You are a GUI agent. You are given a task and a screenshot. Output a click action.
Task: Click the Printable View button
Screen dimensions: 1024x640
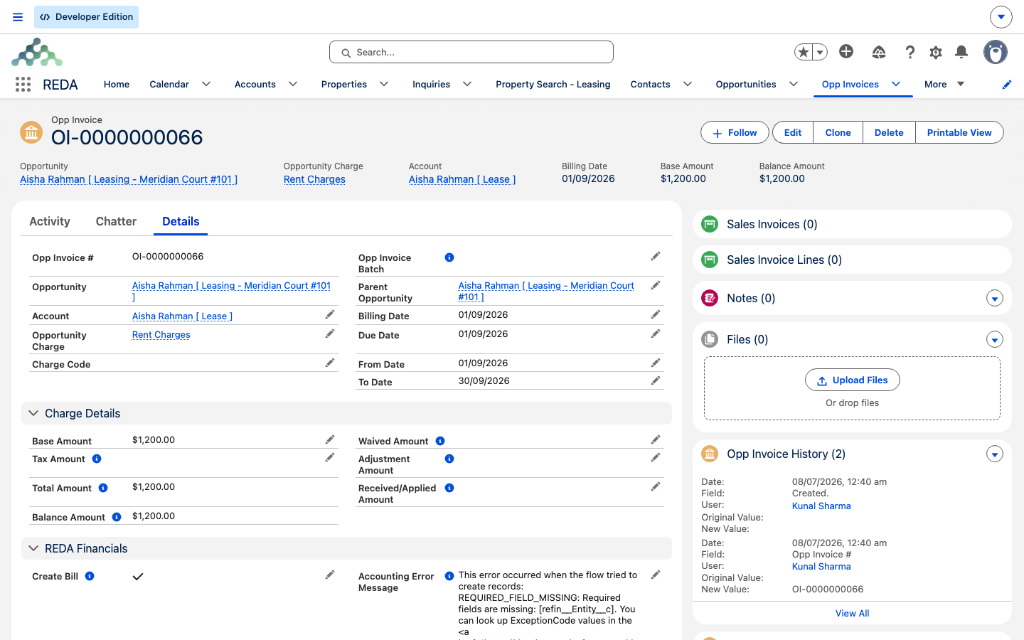coord(959,133)
